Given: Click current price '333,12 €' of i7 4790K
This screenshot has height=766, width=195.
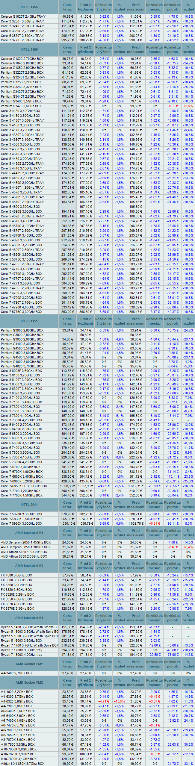Looking at the screenshot, I should (68, 307).
